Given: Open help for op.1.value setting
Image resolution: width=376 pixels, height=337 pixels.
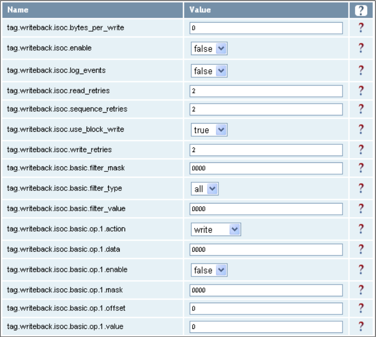Looking at the screenshot, I should [x=361, y=327].
